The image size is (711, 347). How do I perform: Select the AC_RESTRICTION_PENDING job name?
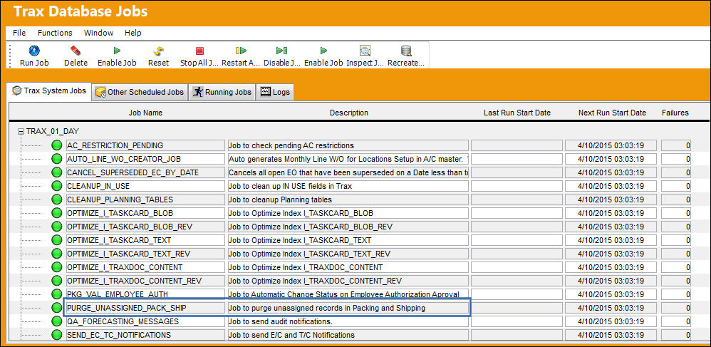[x=145, y=145]
